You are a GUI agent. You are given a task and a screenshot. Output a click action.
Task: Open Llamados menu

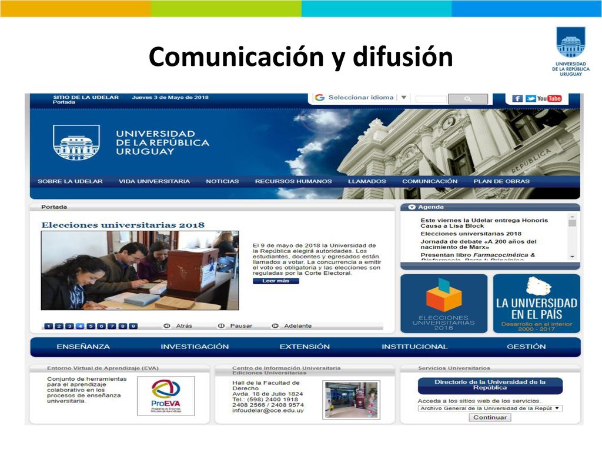[x=367, y=181]
